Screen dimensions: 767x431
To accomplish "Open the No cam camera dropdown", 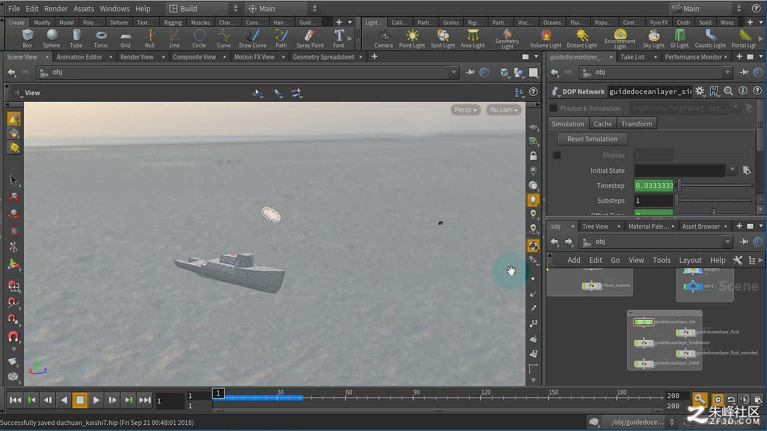I will (503, 110).
